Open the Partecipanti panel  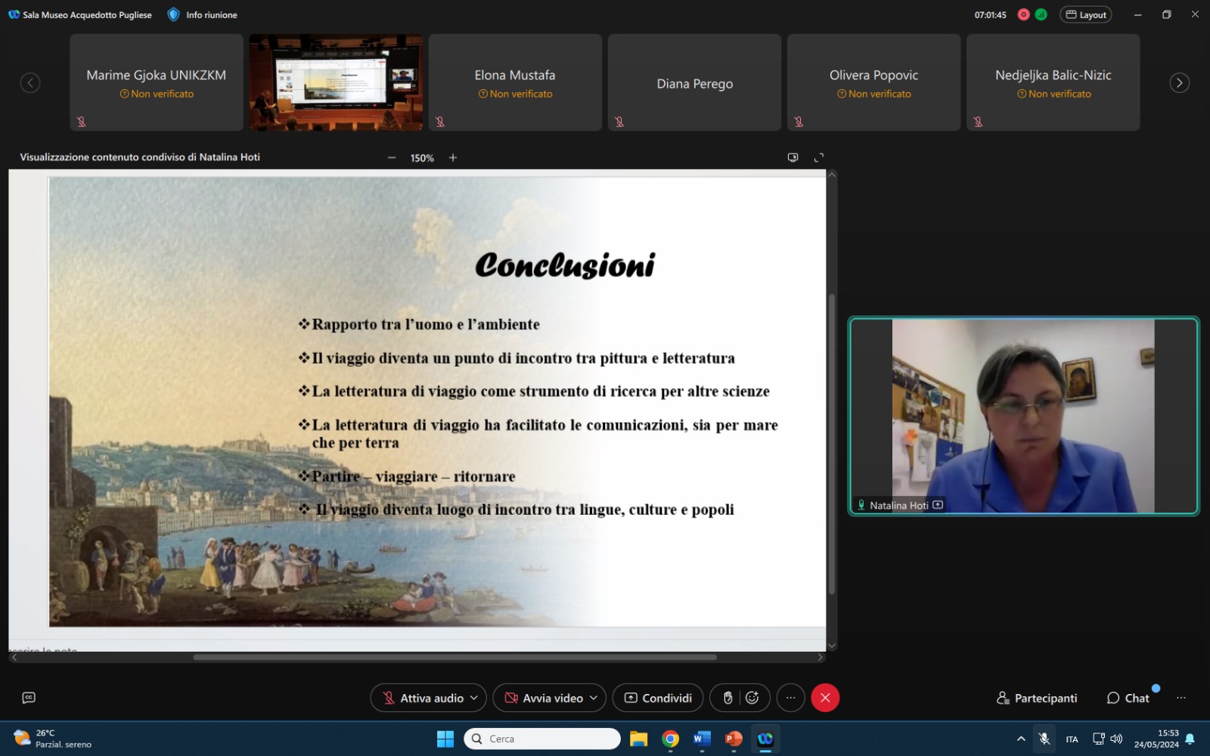1037,698
